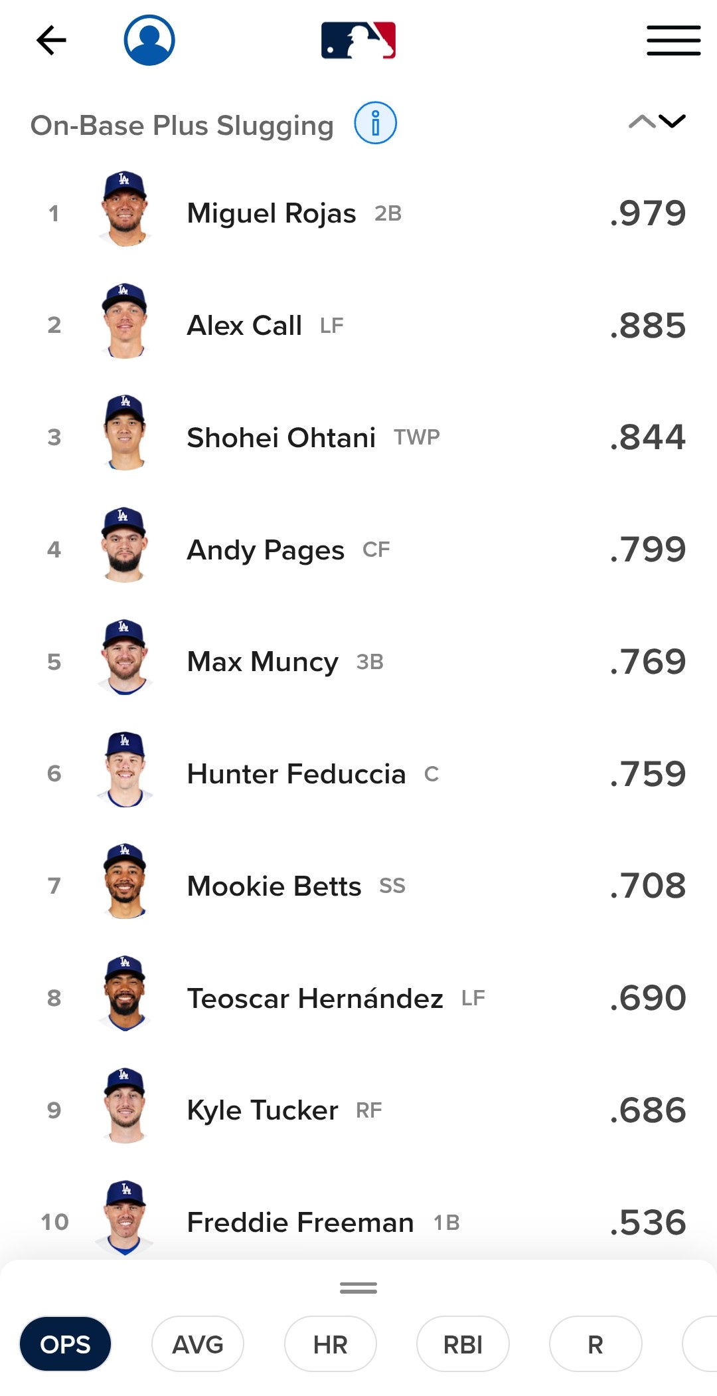Tap Mookie Betts headshot
The height and width of the screenshot is (1396, 717).
tap(125, 882)
